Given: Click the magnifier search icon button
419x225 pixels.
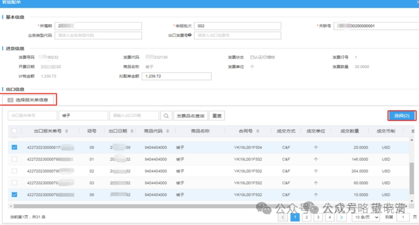Looking at the screenshot, I should click(x=166, y=116).
